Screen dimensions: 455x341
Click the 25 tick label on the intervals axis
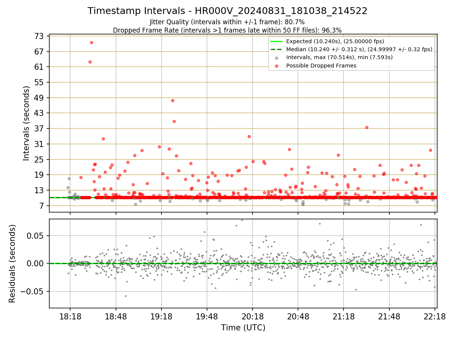tap(39, 160)
